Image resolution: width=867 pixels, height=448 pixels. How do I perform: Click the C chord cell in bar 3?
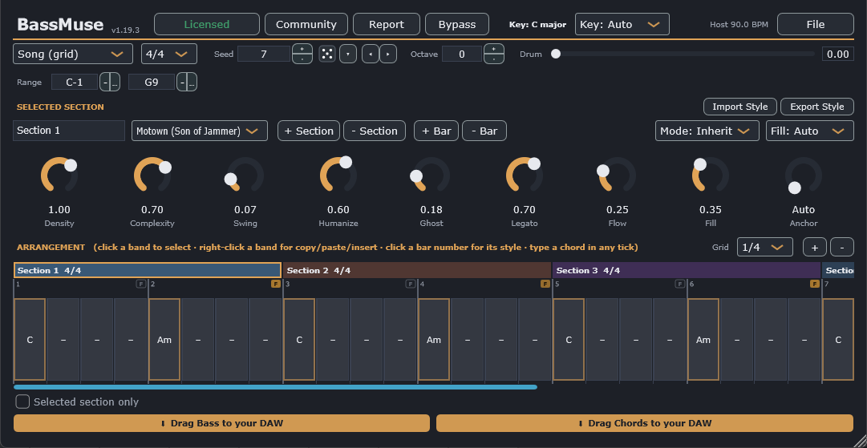(x=299, y=340)
